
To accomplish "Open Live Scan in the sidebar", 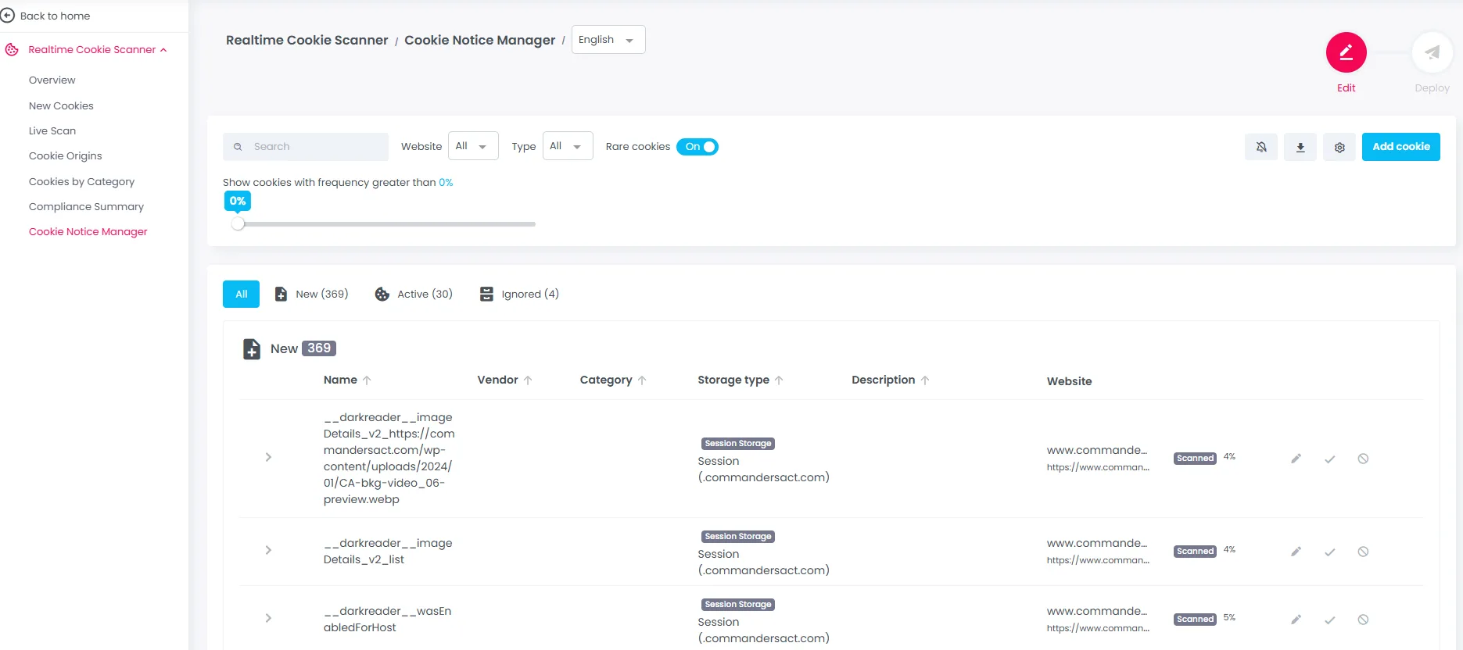I will (x=52, y=131).
